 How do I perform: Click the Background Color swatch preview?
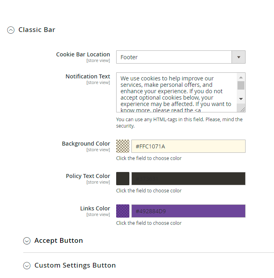(x=123, y=146)
